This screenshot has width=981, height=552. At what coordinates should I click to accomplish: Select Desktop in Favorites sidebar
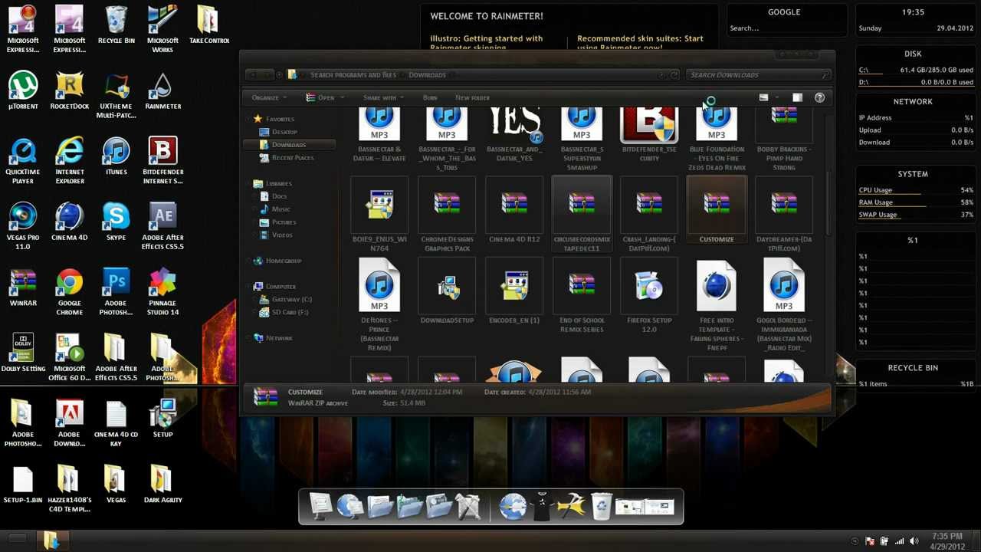(284, 132)
